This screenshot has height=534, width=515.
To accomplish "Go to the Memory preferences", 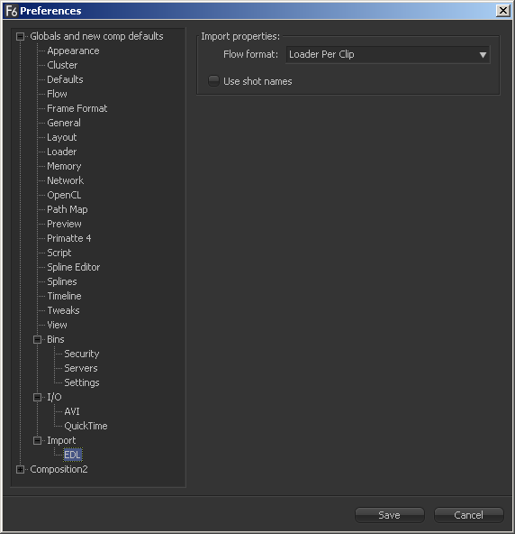I will (x=64, y=166).
